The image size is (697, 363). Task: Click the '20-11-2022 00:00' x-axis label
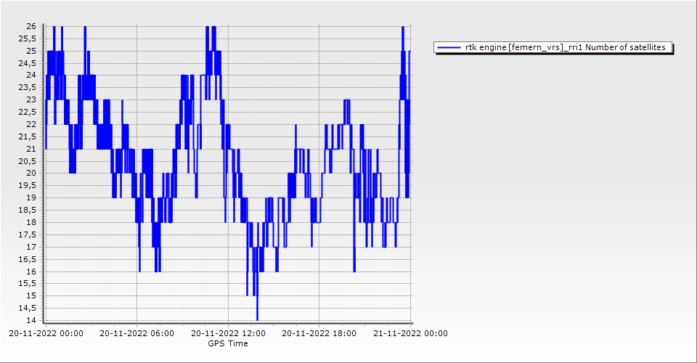point(46,334)
